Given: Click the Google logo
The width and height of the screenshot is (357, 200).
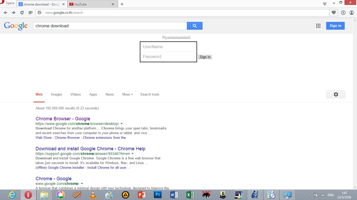Looking at the screenshot, I should tap(16, 26).
